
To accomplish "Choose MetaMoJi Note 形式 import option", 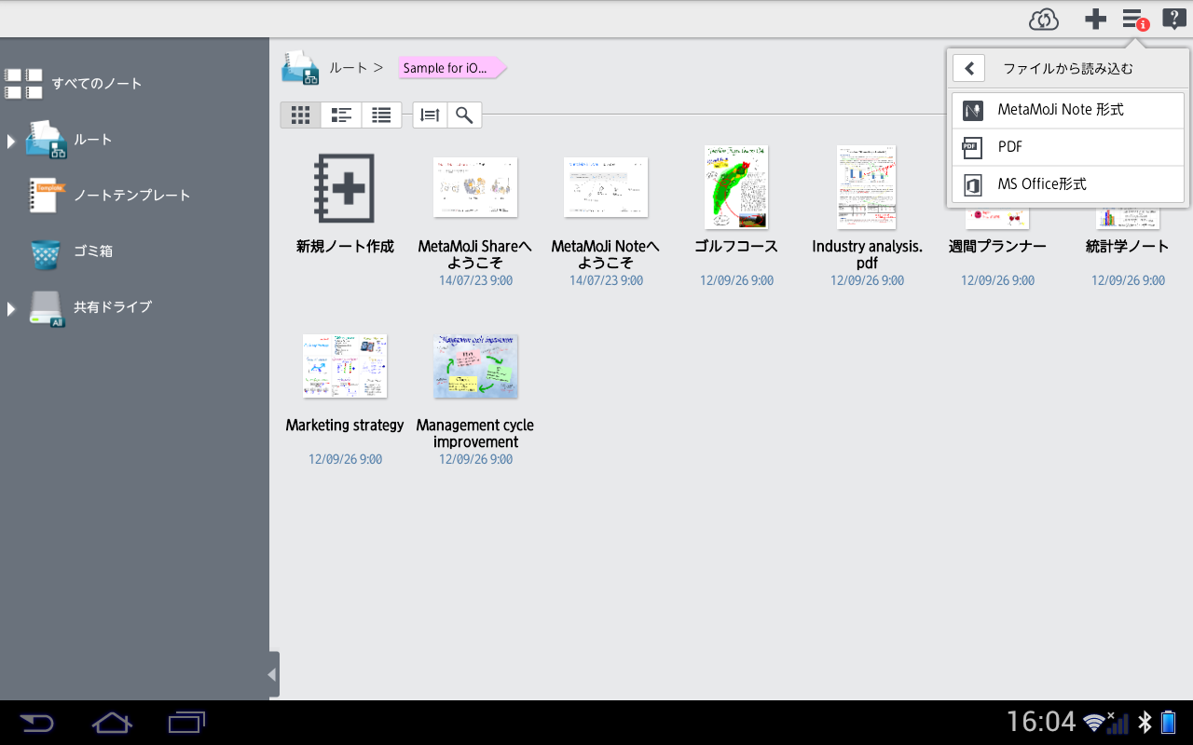I will click(x=1068, y=110).
